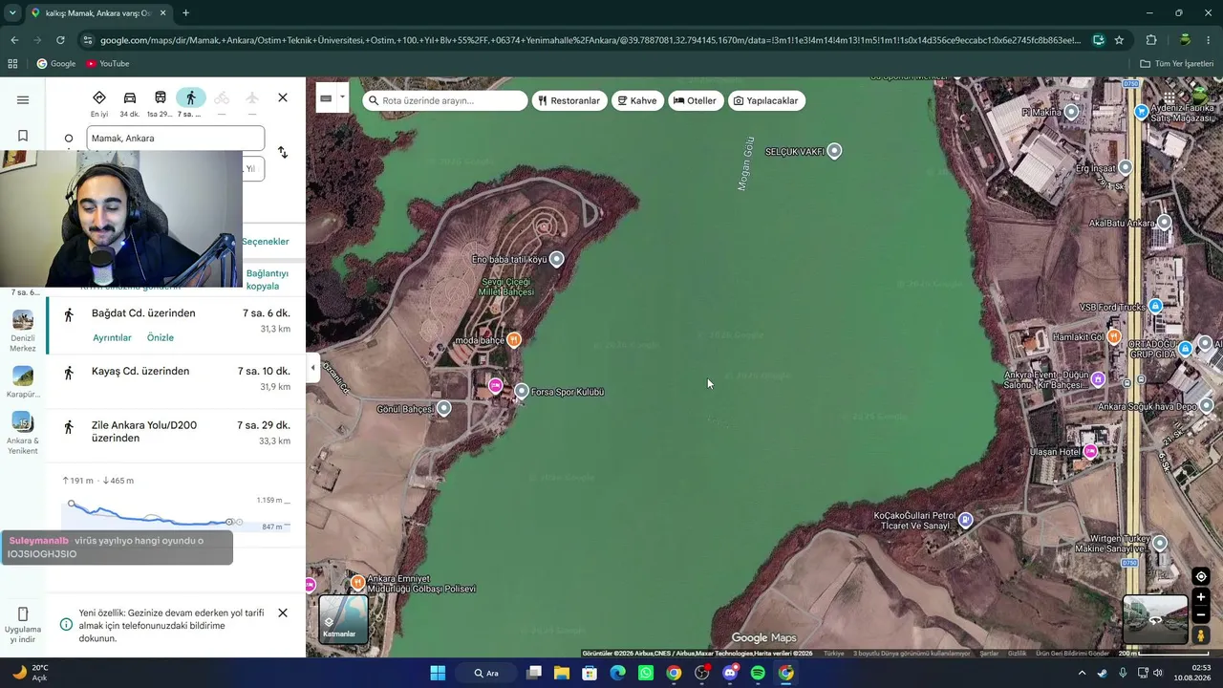This screenshot has height=688, width=1223.
Task: Open Denizli Merkez recent item
Action: (23, 331)
